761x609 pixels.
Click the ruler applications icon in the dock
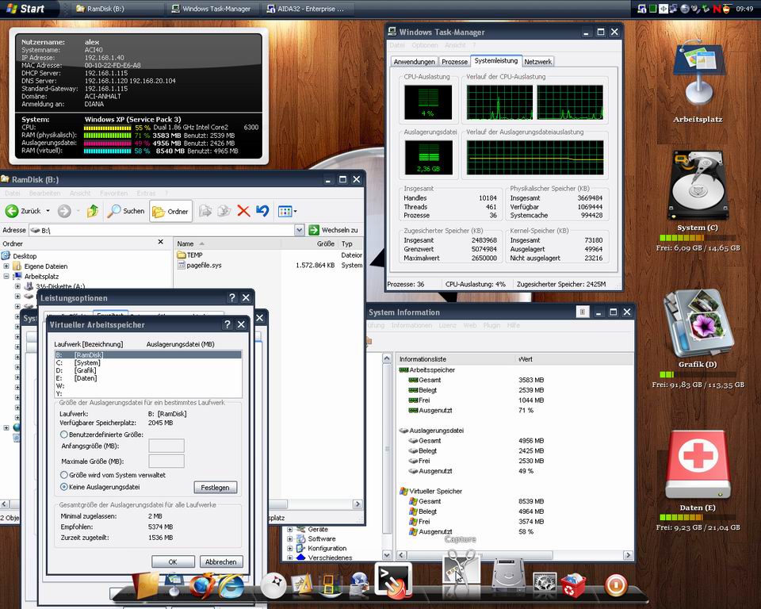click(x=302, y=584)
